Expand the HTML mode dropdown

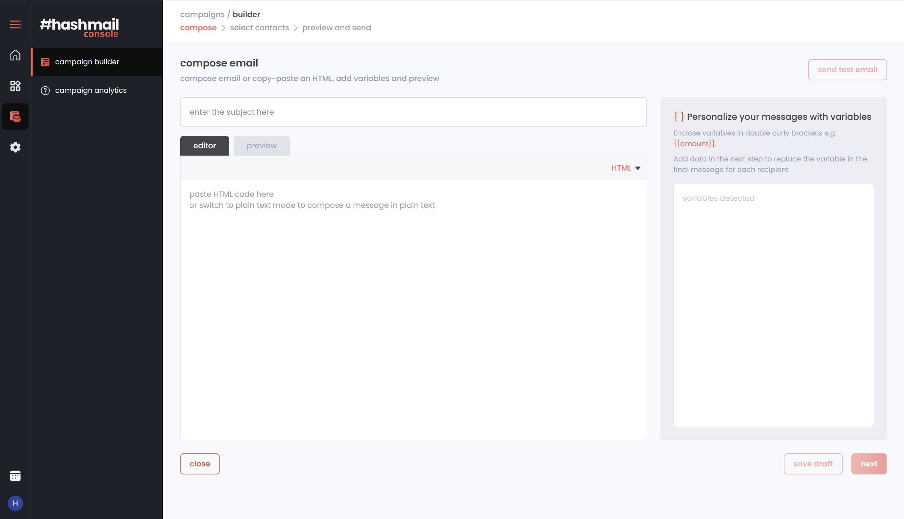click(626, 168)
